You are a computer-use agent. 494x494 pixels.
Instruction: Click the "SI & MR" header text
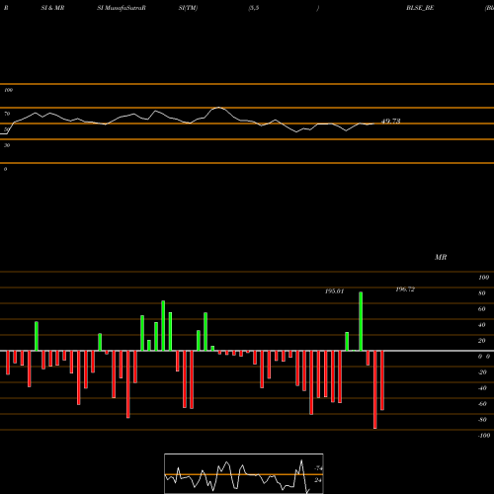coord(52,8)
